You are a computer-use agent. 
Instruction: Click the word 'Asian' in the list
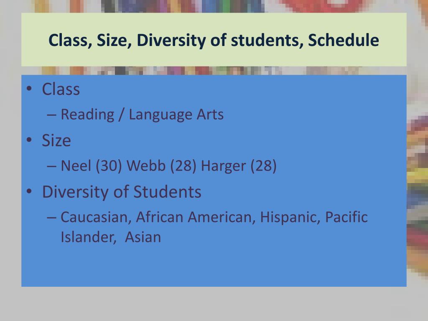[143, 237]
